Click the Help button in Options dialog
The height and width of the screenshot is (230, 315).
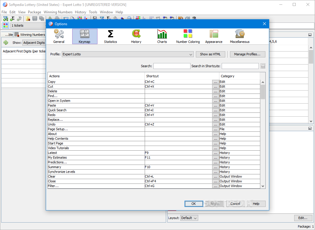pos(256,204)
